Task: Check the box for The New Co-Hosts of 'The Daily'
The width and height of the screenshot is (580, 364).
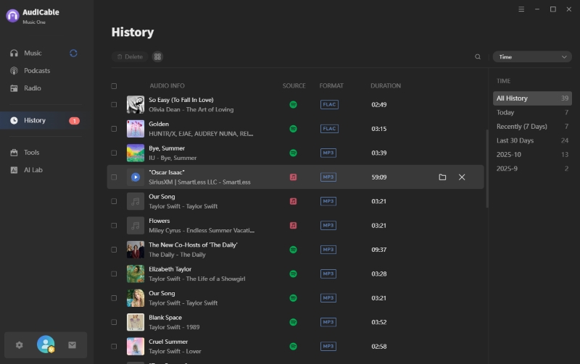Action: tap(114, 250)
